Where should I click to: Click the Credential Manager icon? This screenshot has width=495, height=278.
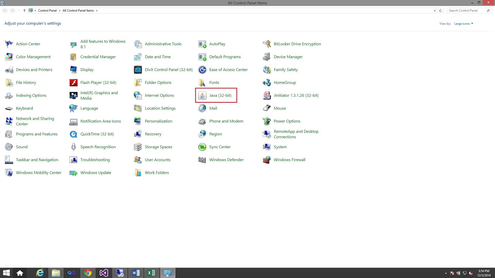point(73,57)
